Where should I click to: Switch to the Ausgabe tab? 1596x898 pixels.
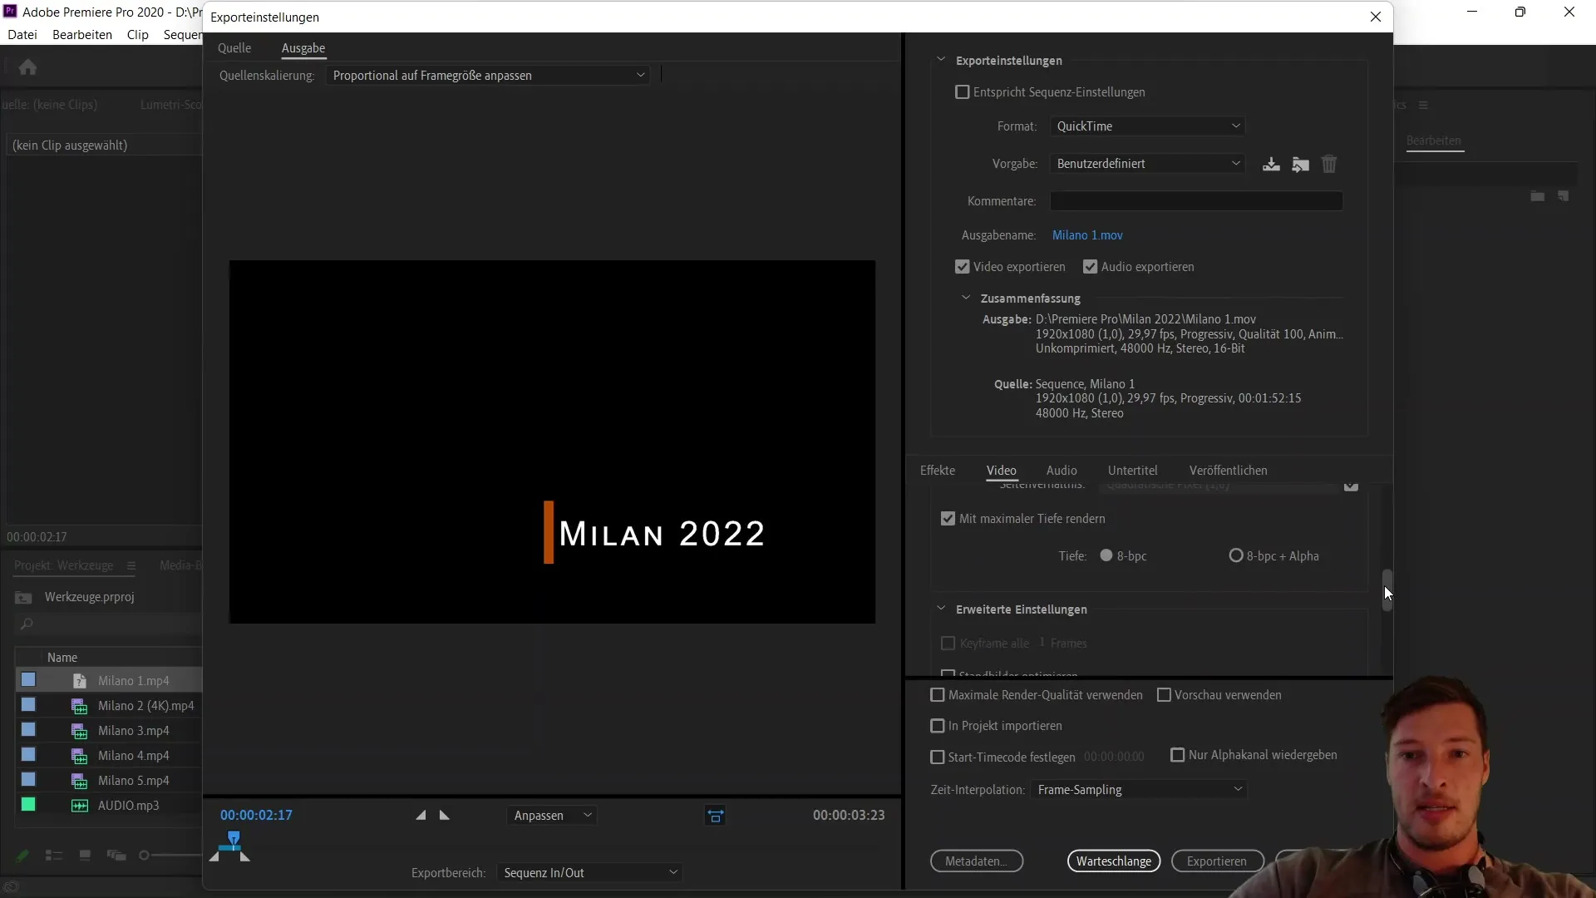click(x=303, y=48)
